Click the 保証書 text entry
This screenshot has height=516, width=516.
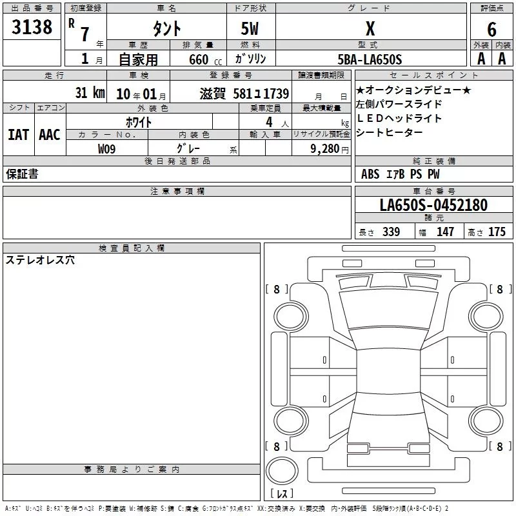pos(21,174)
